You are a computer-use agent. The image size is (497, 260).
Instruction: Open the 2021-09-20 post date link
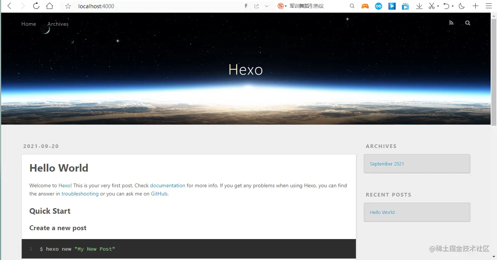coord(41,146)
